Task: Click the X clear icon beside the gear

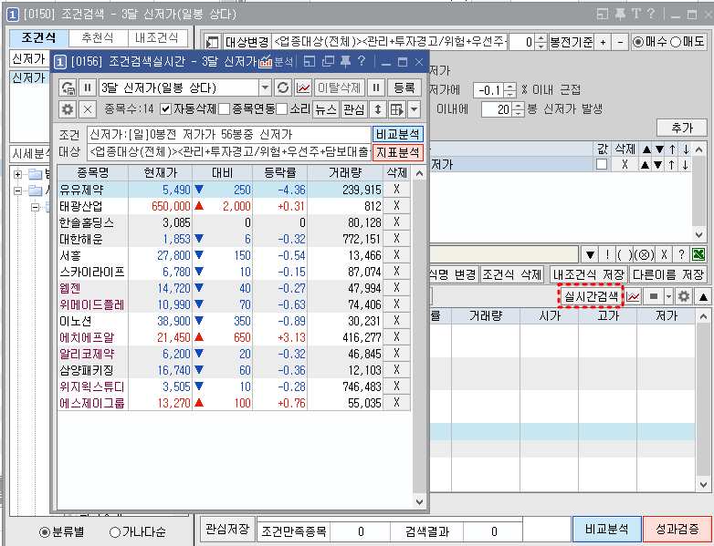Action: [88, 109]
